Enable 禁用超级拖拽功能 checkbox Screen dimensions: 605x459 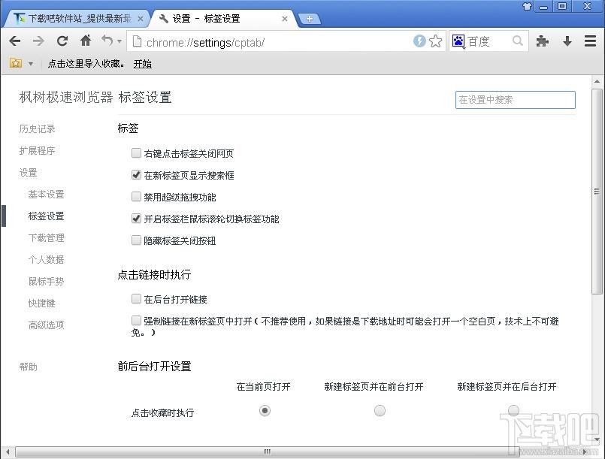[x=136, y=196]
